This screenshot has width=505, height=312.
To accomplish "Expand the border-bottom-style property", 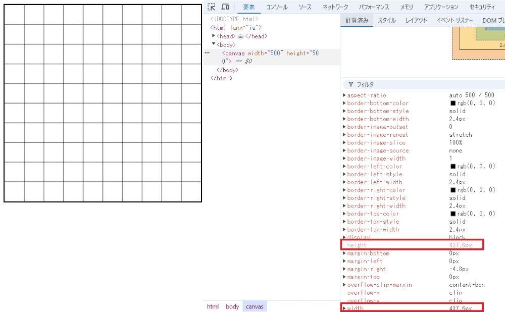I will point(344,111).
